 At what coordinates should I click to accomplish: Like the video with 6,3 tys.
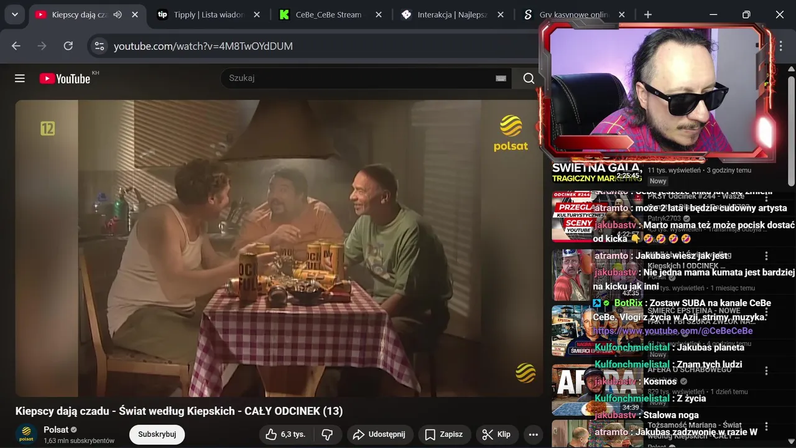point(286,434)
